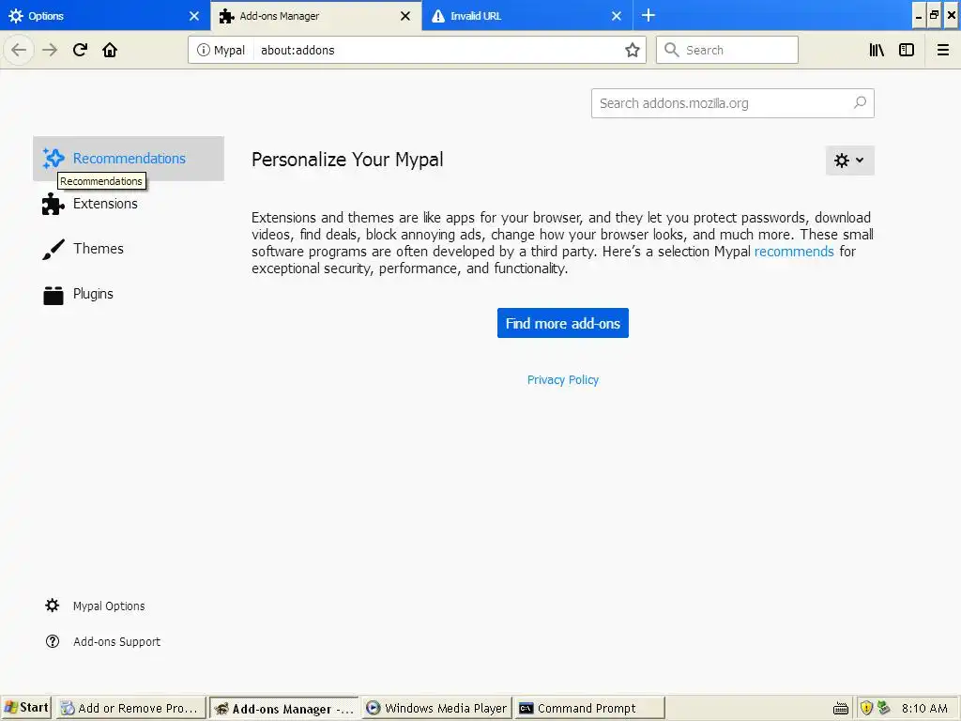Open the Extensions category
961x721 pixels.
129,204
